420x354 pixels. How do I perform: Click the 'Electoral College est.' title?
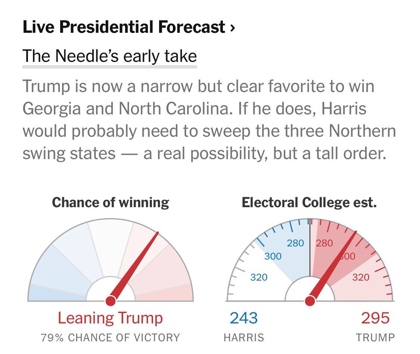coord(309,202)
